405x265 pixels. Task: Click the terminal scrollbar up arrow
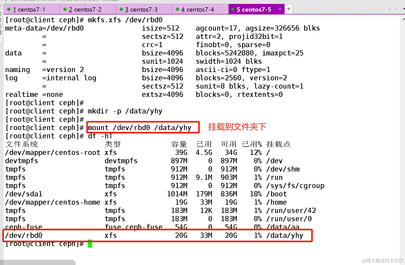tap(403, 19)
